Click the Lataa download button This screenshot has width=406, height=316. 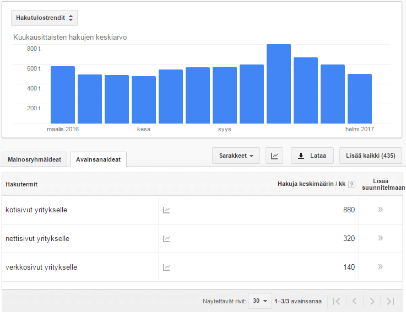click(x=312, y=156)
